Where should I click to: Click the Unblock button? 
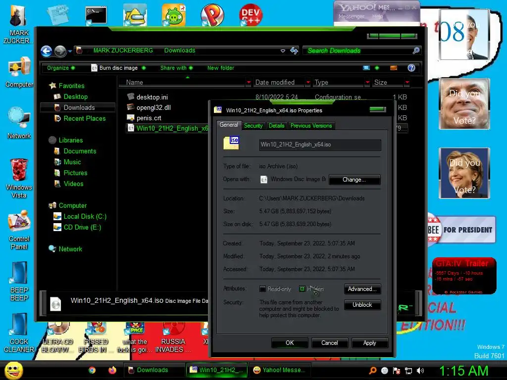[362, 305]
